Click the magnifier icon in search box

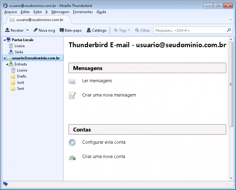tap(229, 30)
